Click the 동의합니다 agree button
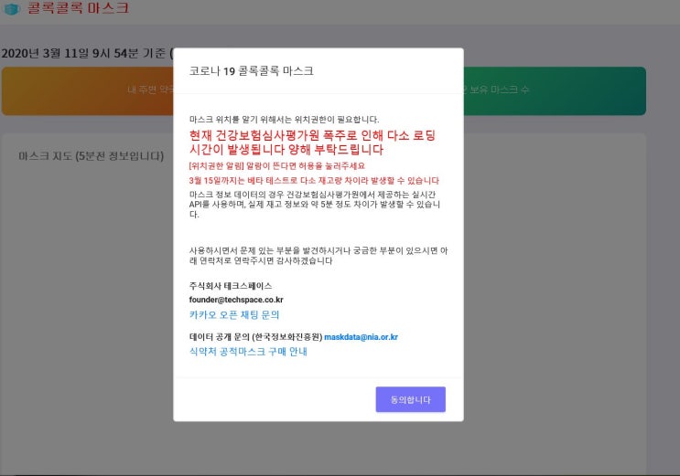This screenshot has height=476, width=680. 410,399
